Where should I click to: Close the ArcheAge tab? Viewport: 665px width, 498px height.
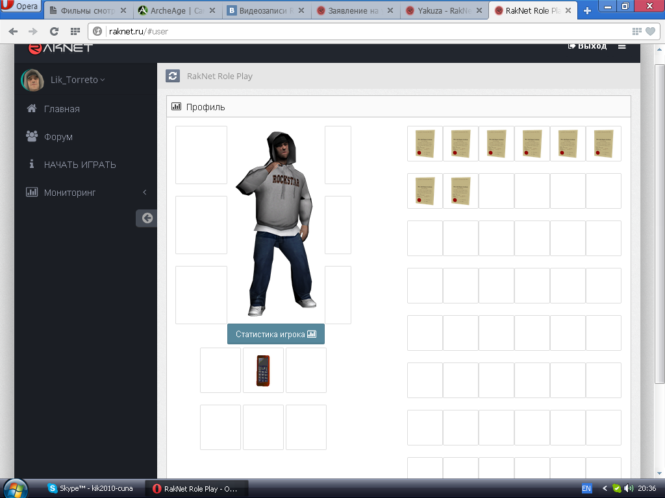tap(212, 10)
